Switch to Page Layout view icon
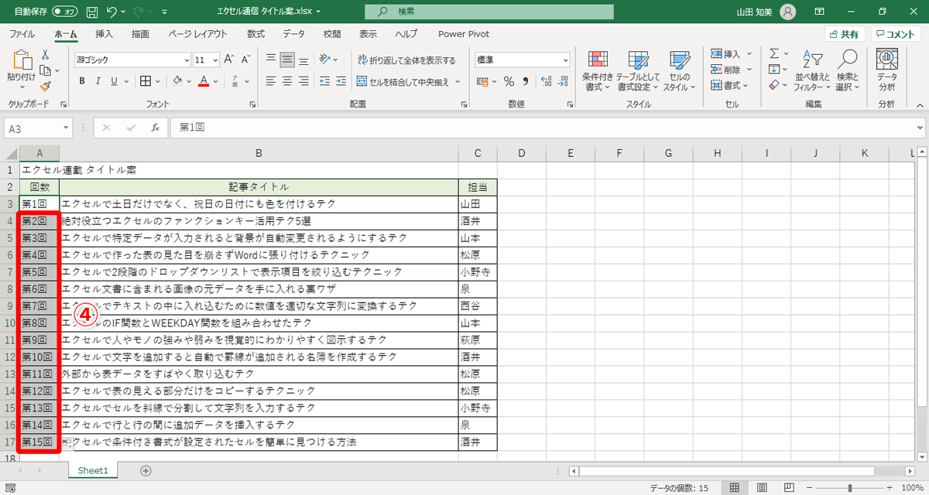This screenshot has height=495, width=929. pos(762,488)
